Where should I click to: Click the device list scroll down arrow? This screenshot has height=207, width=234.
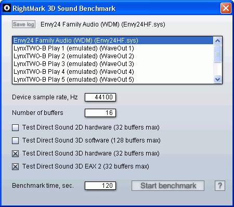coord(217,80)
